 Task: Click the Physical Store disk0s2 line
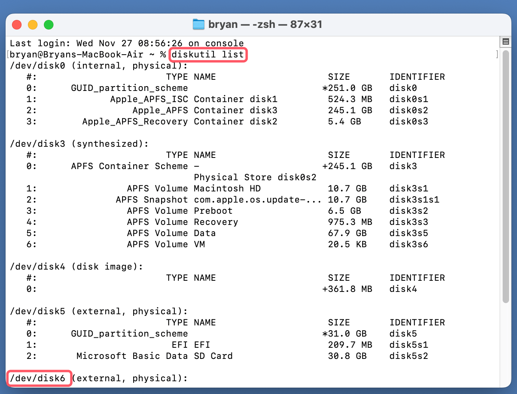pyautogui.click(x=255, y=177)
